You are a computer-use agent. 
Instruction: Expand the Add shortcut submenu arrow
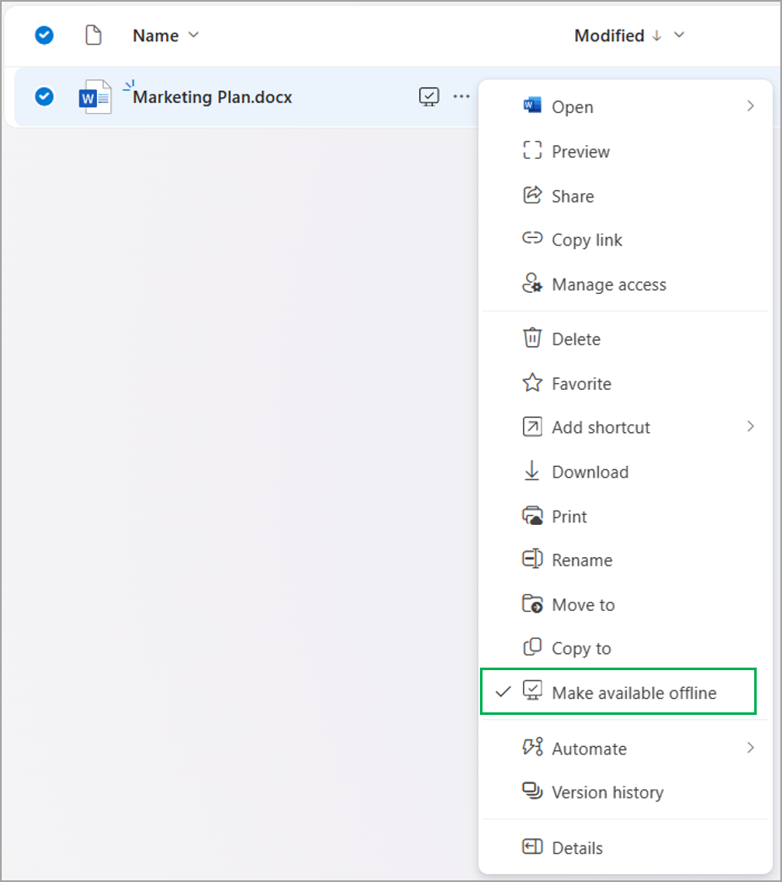pyautogui.click(x=751, y=426)
